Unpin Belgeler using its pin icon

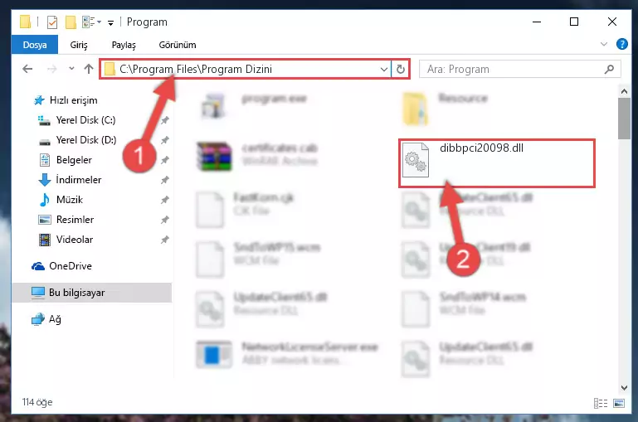[165, 160]
